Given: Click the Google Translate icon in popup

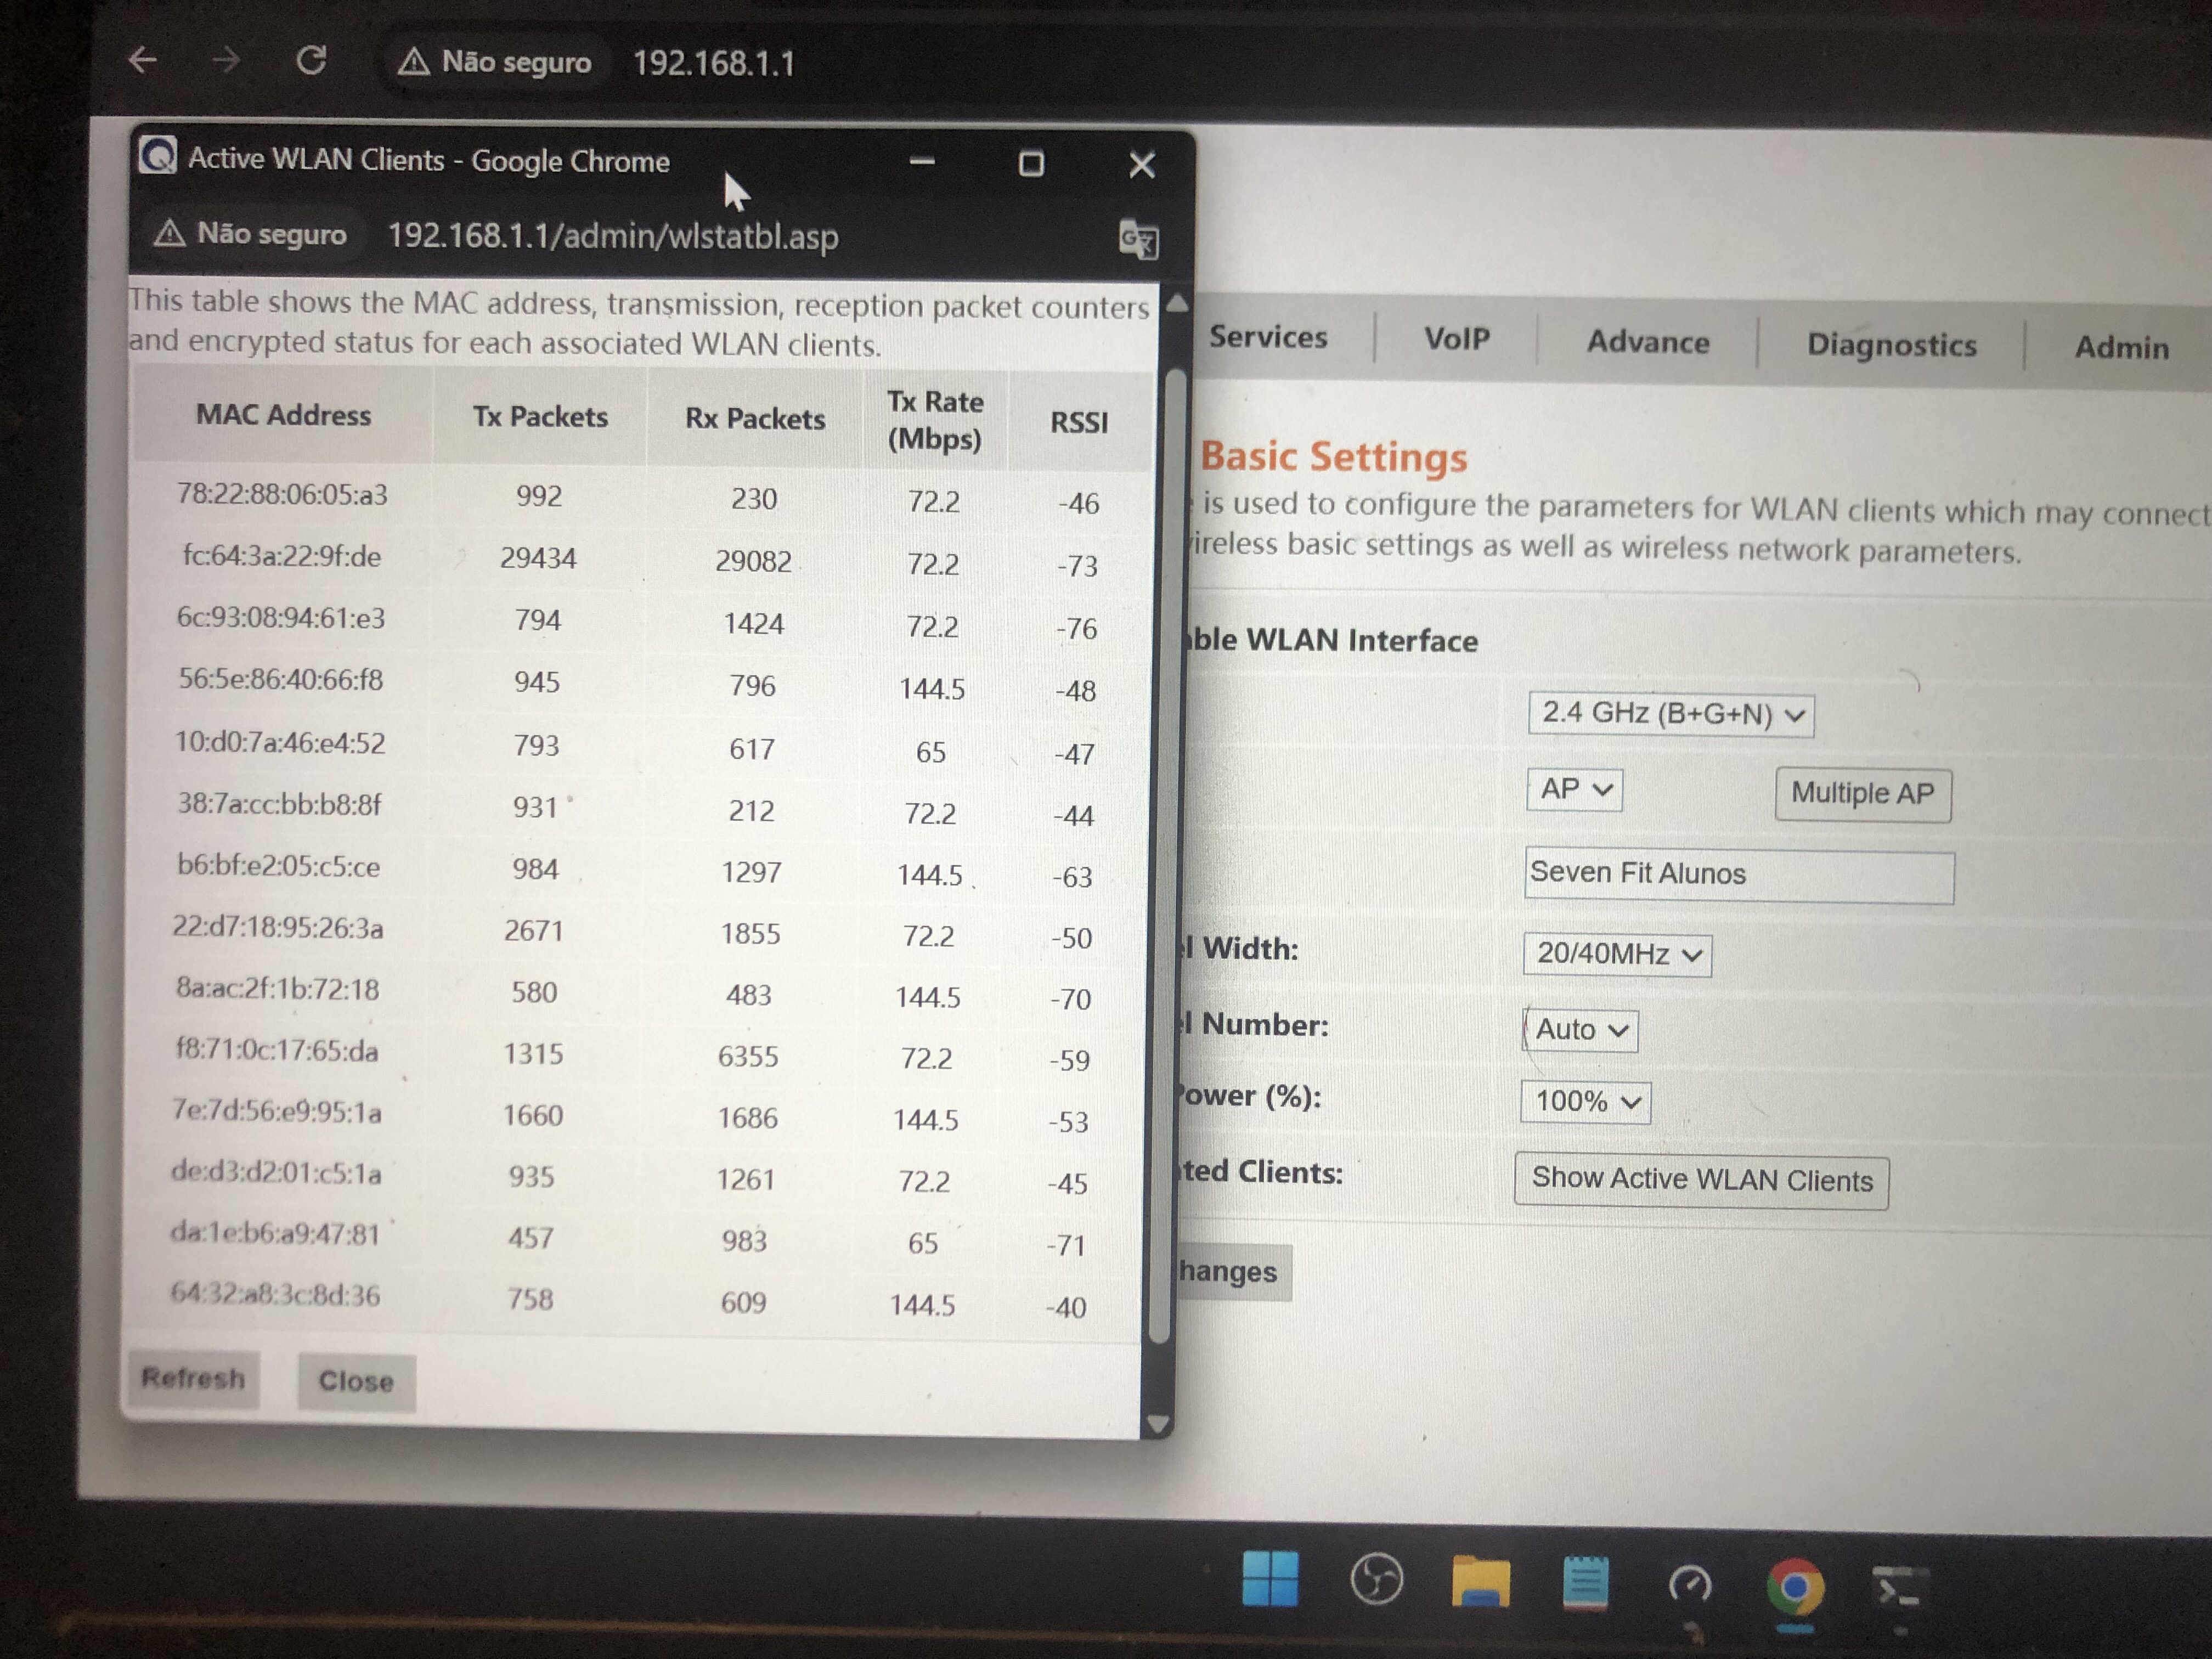Looking at the screenshot, I should click(1138, 239).
